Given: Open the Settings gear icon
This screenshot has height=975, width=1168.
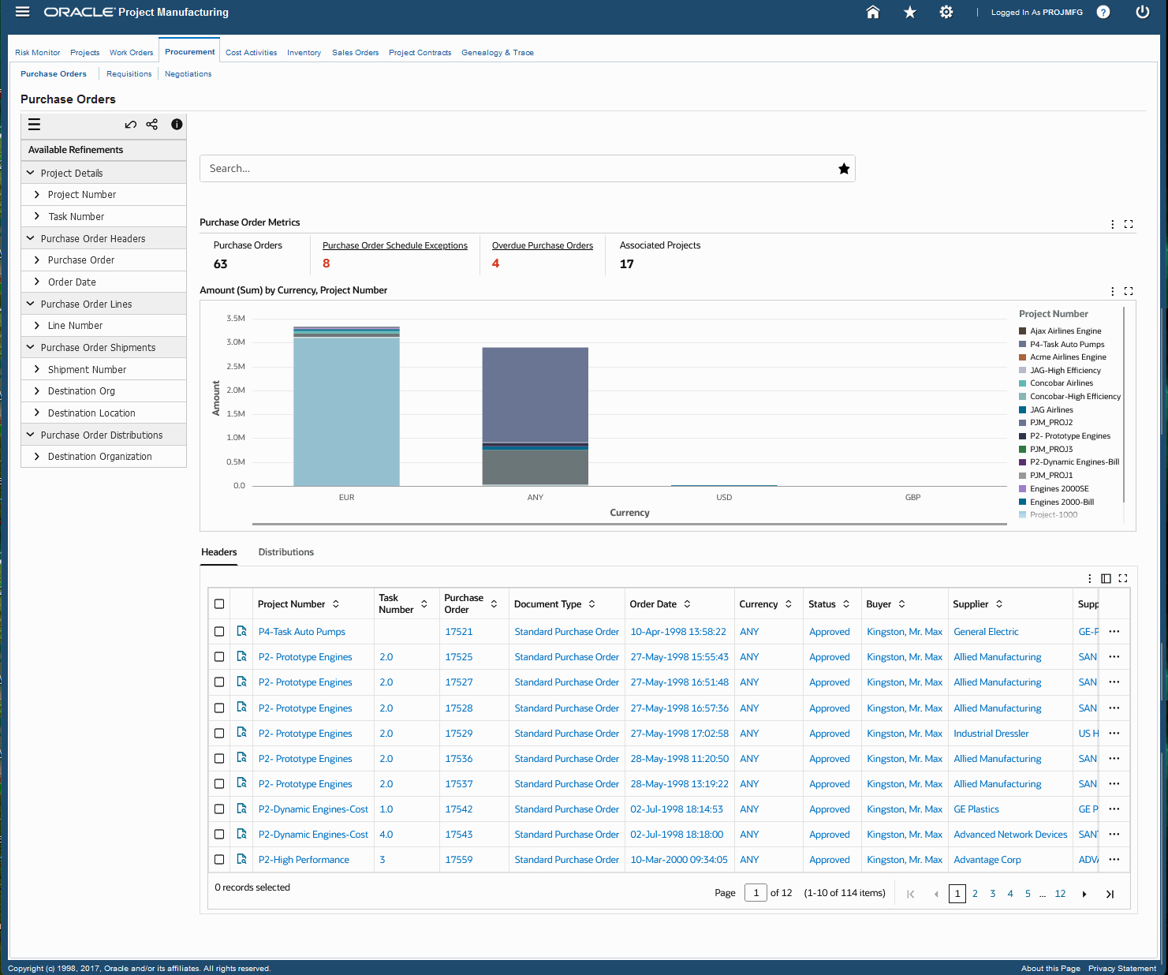Looking at the screenshot, I should [x=946, y=12].
